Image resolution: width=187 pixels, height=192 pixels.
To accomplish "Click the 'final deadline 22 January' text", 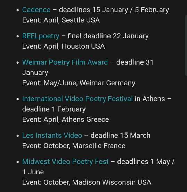I will pos(108,36).
